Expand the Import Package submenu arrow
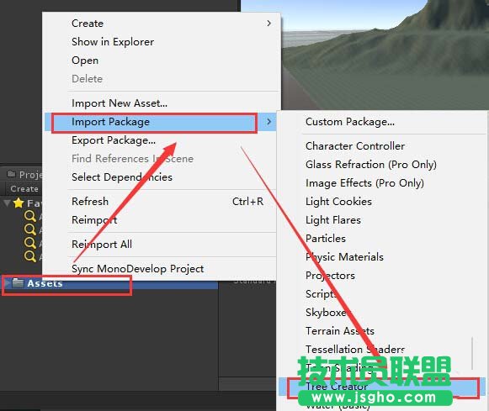The height and width of the screenshot is (411, 489). coord(268,122)
